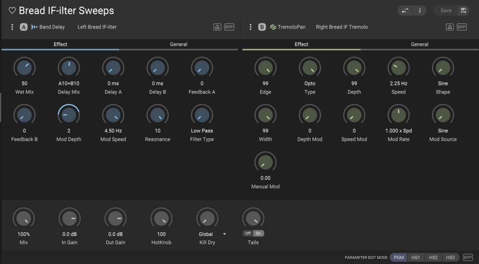Click the 4.50 Hz Mod Speed value
Image resolution: width=479 pixels, height=264 pixels.
[113, 131]
